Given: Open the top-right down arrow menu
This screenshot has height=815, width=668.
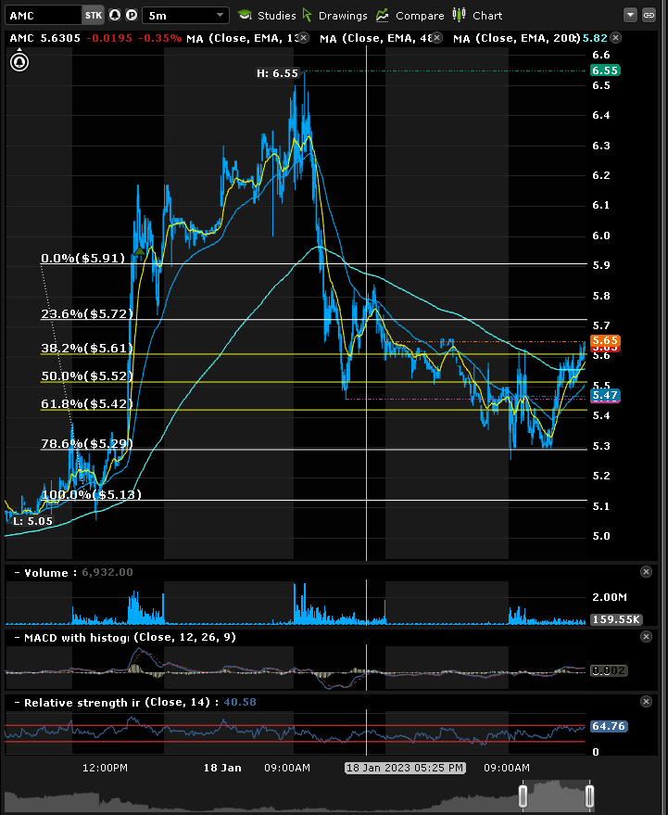Looking at the screenshot, I should [630, 15].
